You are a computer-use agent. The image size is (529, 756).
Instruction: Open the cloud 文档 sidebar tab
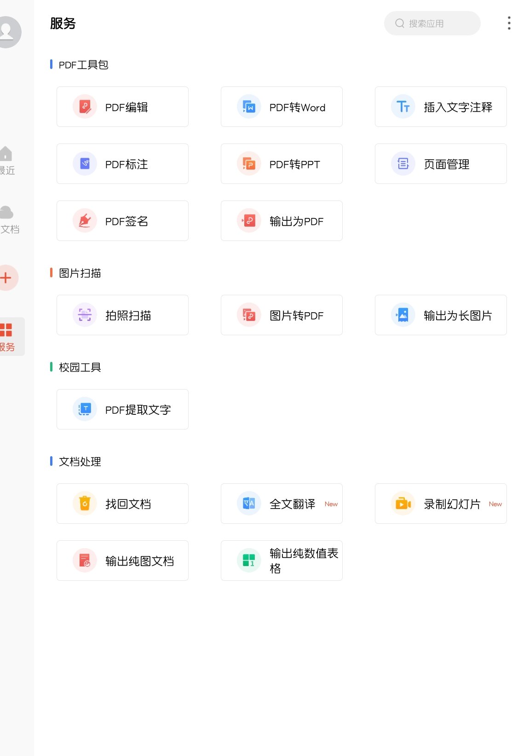[x=7, y=219]
